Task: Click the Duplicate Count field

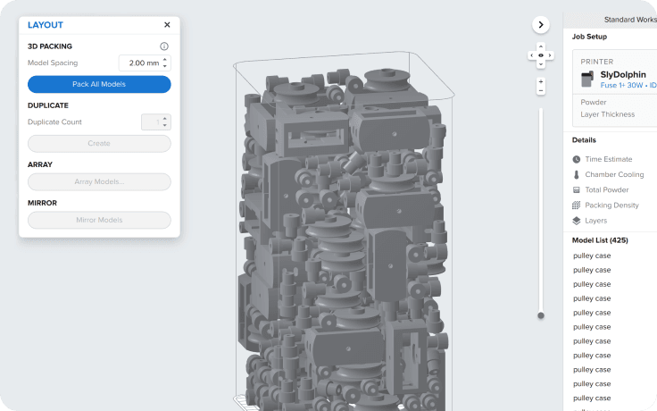Action: pyautogui.click(x=156, y=122)
